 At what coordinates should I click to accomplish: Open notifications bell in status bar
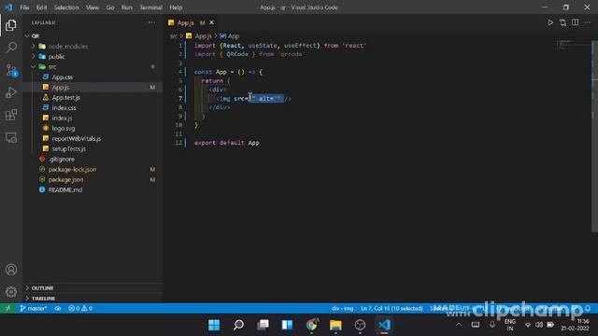click(588, 308)
